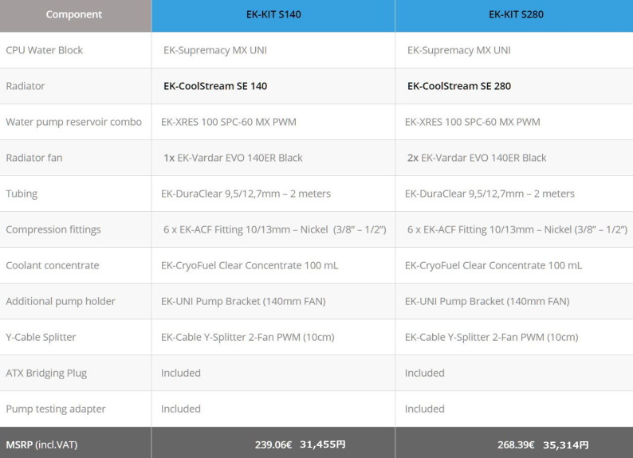Click ATX Bridging Plug Included for S280

tap(425, 374)
